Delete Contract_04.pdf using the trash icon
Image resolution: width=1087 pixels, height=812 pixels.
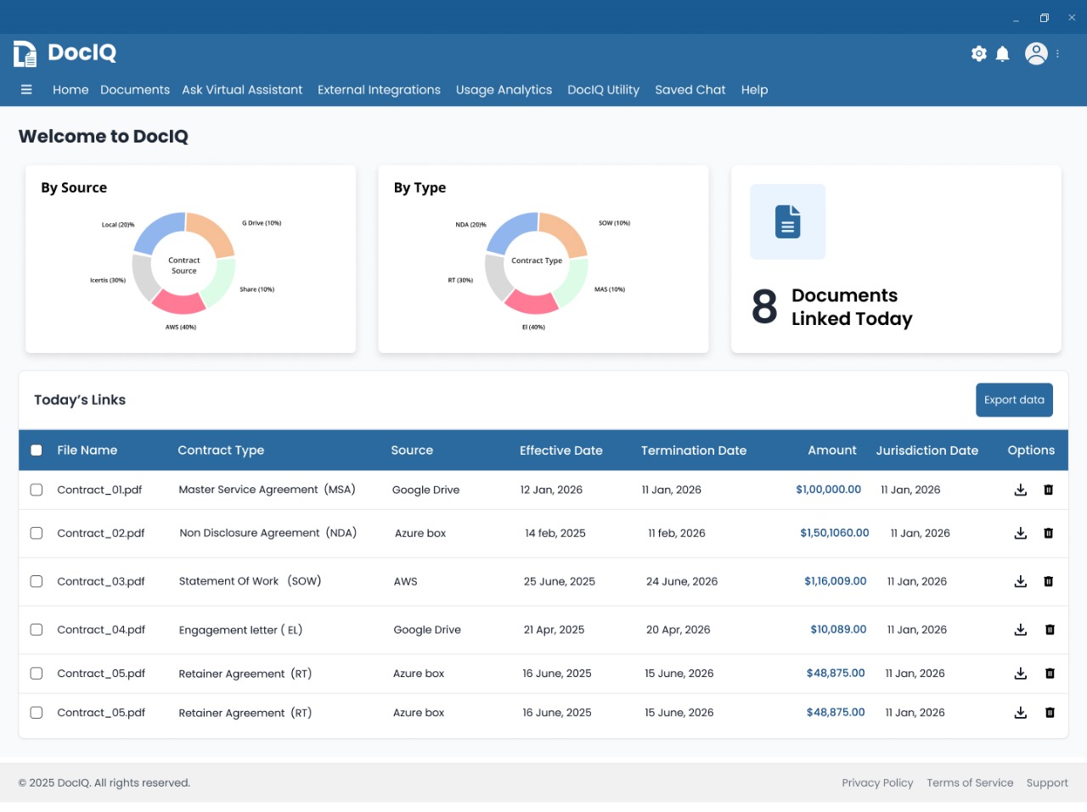(x=1050, y=630)
